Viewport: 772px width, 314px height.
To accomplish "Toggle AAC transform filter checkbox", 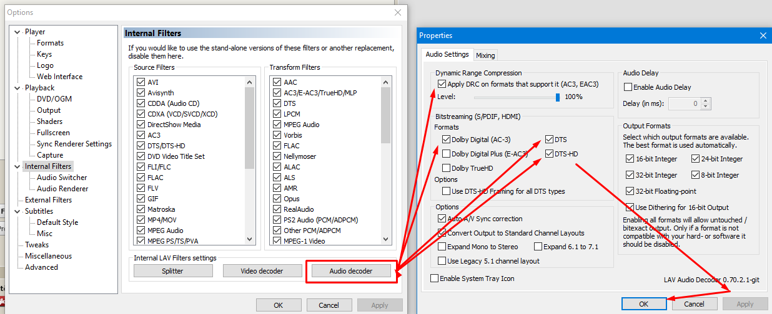I will point(277,82).
